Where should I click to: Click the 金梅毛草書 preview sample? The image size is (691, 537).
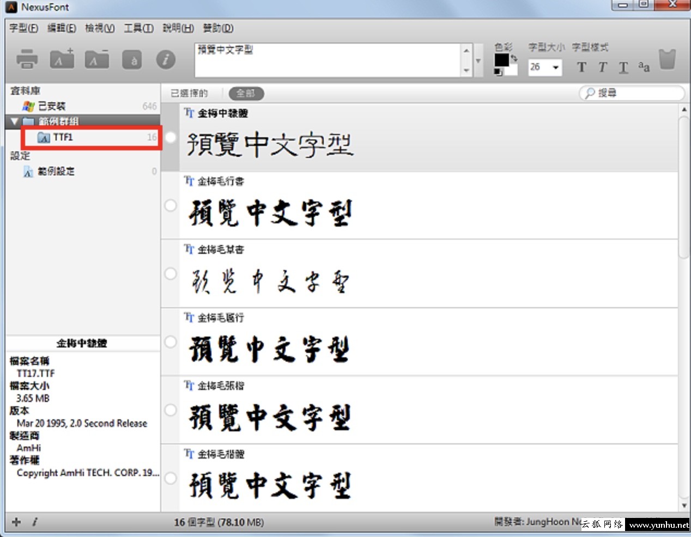[x=270, y=282]
